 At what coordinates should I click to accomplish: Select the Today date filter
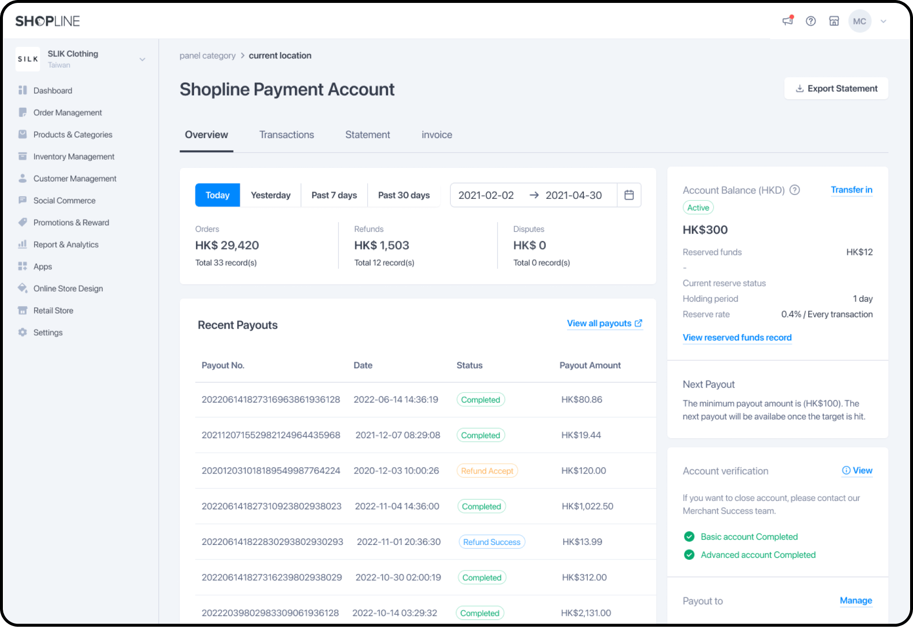click(x=218, y=195)
